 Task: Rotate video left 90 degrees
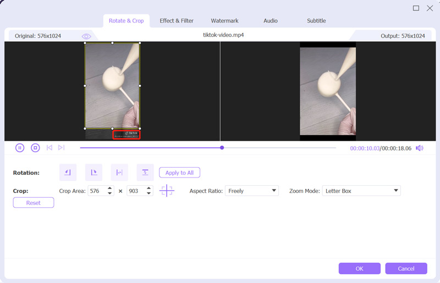pyautogui.click(x=68, y=172)
